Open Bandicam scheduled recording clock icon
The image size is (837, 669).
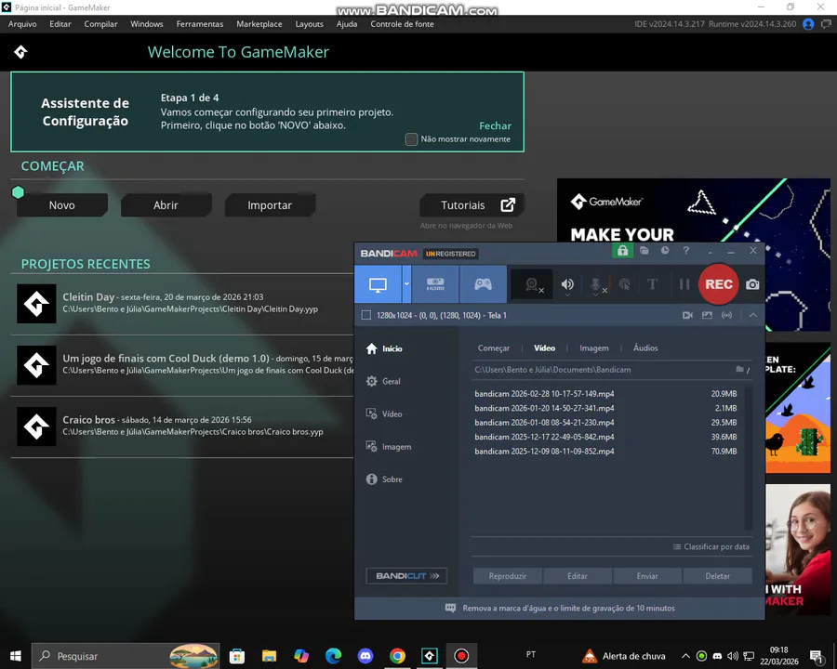pos(665,250)
